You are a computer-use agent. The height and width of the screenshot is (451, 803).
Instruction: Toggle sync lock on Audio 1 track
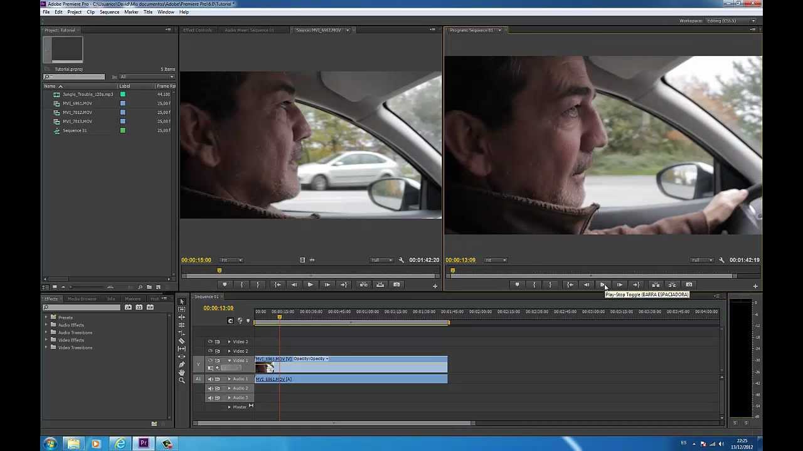coord(218,379)
